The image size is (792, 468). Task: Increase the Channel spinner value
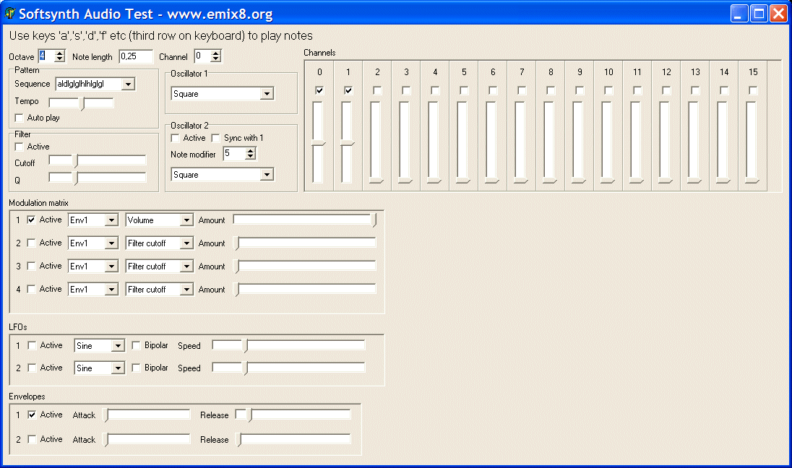pos(215,53)
